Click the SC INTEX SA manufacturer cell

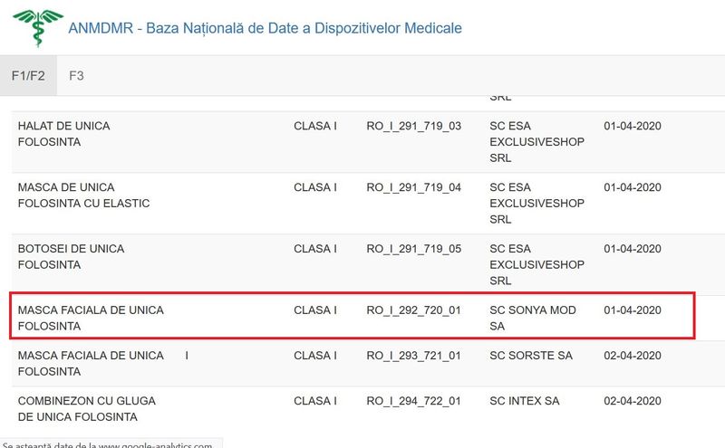pyautogui.click(x=525, y=401)
